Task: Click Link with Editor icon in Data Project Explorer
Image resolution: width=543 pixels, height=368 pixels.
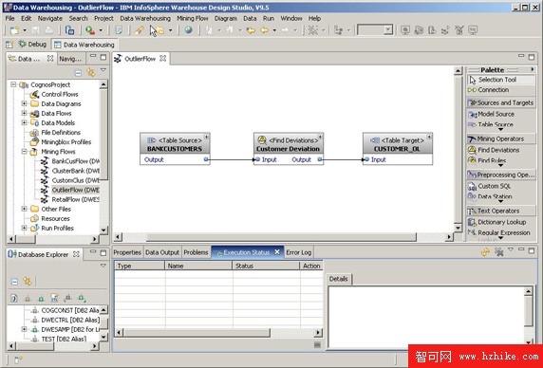Action: click(90, 72)
